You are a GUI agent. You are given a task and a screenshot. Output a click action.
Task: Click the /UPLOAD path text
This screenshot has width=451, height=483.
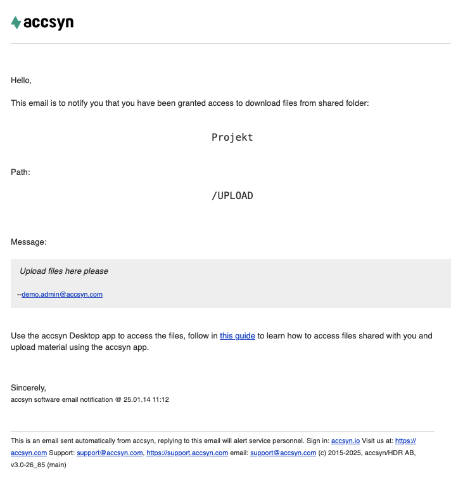232,196
